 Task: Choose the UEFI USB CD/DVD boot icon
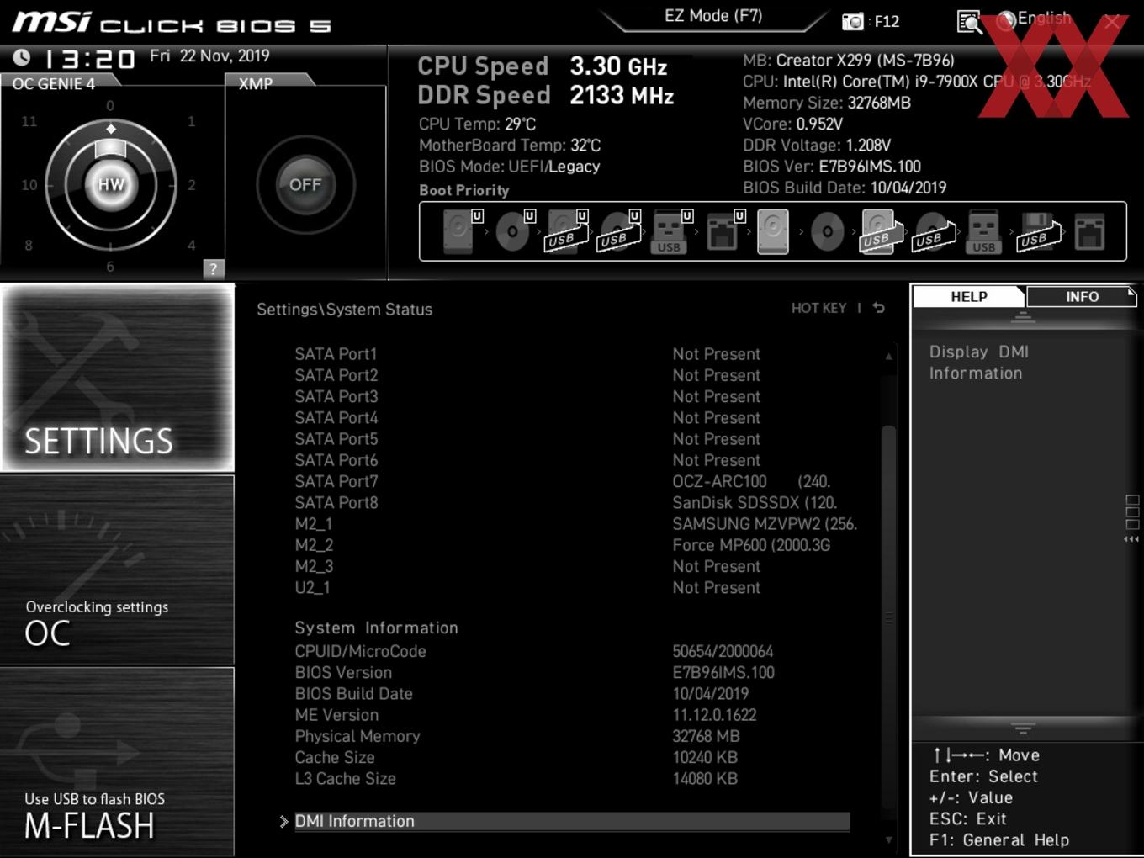pos(618,231)
